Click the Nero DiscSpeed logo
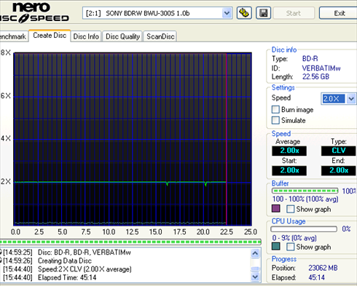This screenshot has width=357, height=286. coord(34,12)
